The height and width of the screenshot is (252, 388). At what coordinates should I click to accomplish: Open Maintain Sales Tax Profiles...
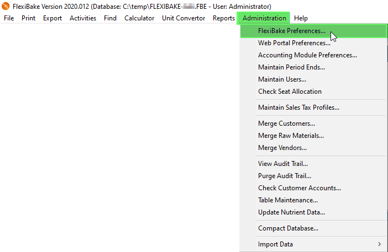[313, 108]
